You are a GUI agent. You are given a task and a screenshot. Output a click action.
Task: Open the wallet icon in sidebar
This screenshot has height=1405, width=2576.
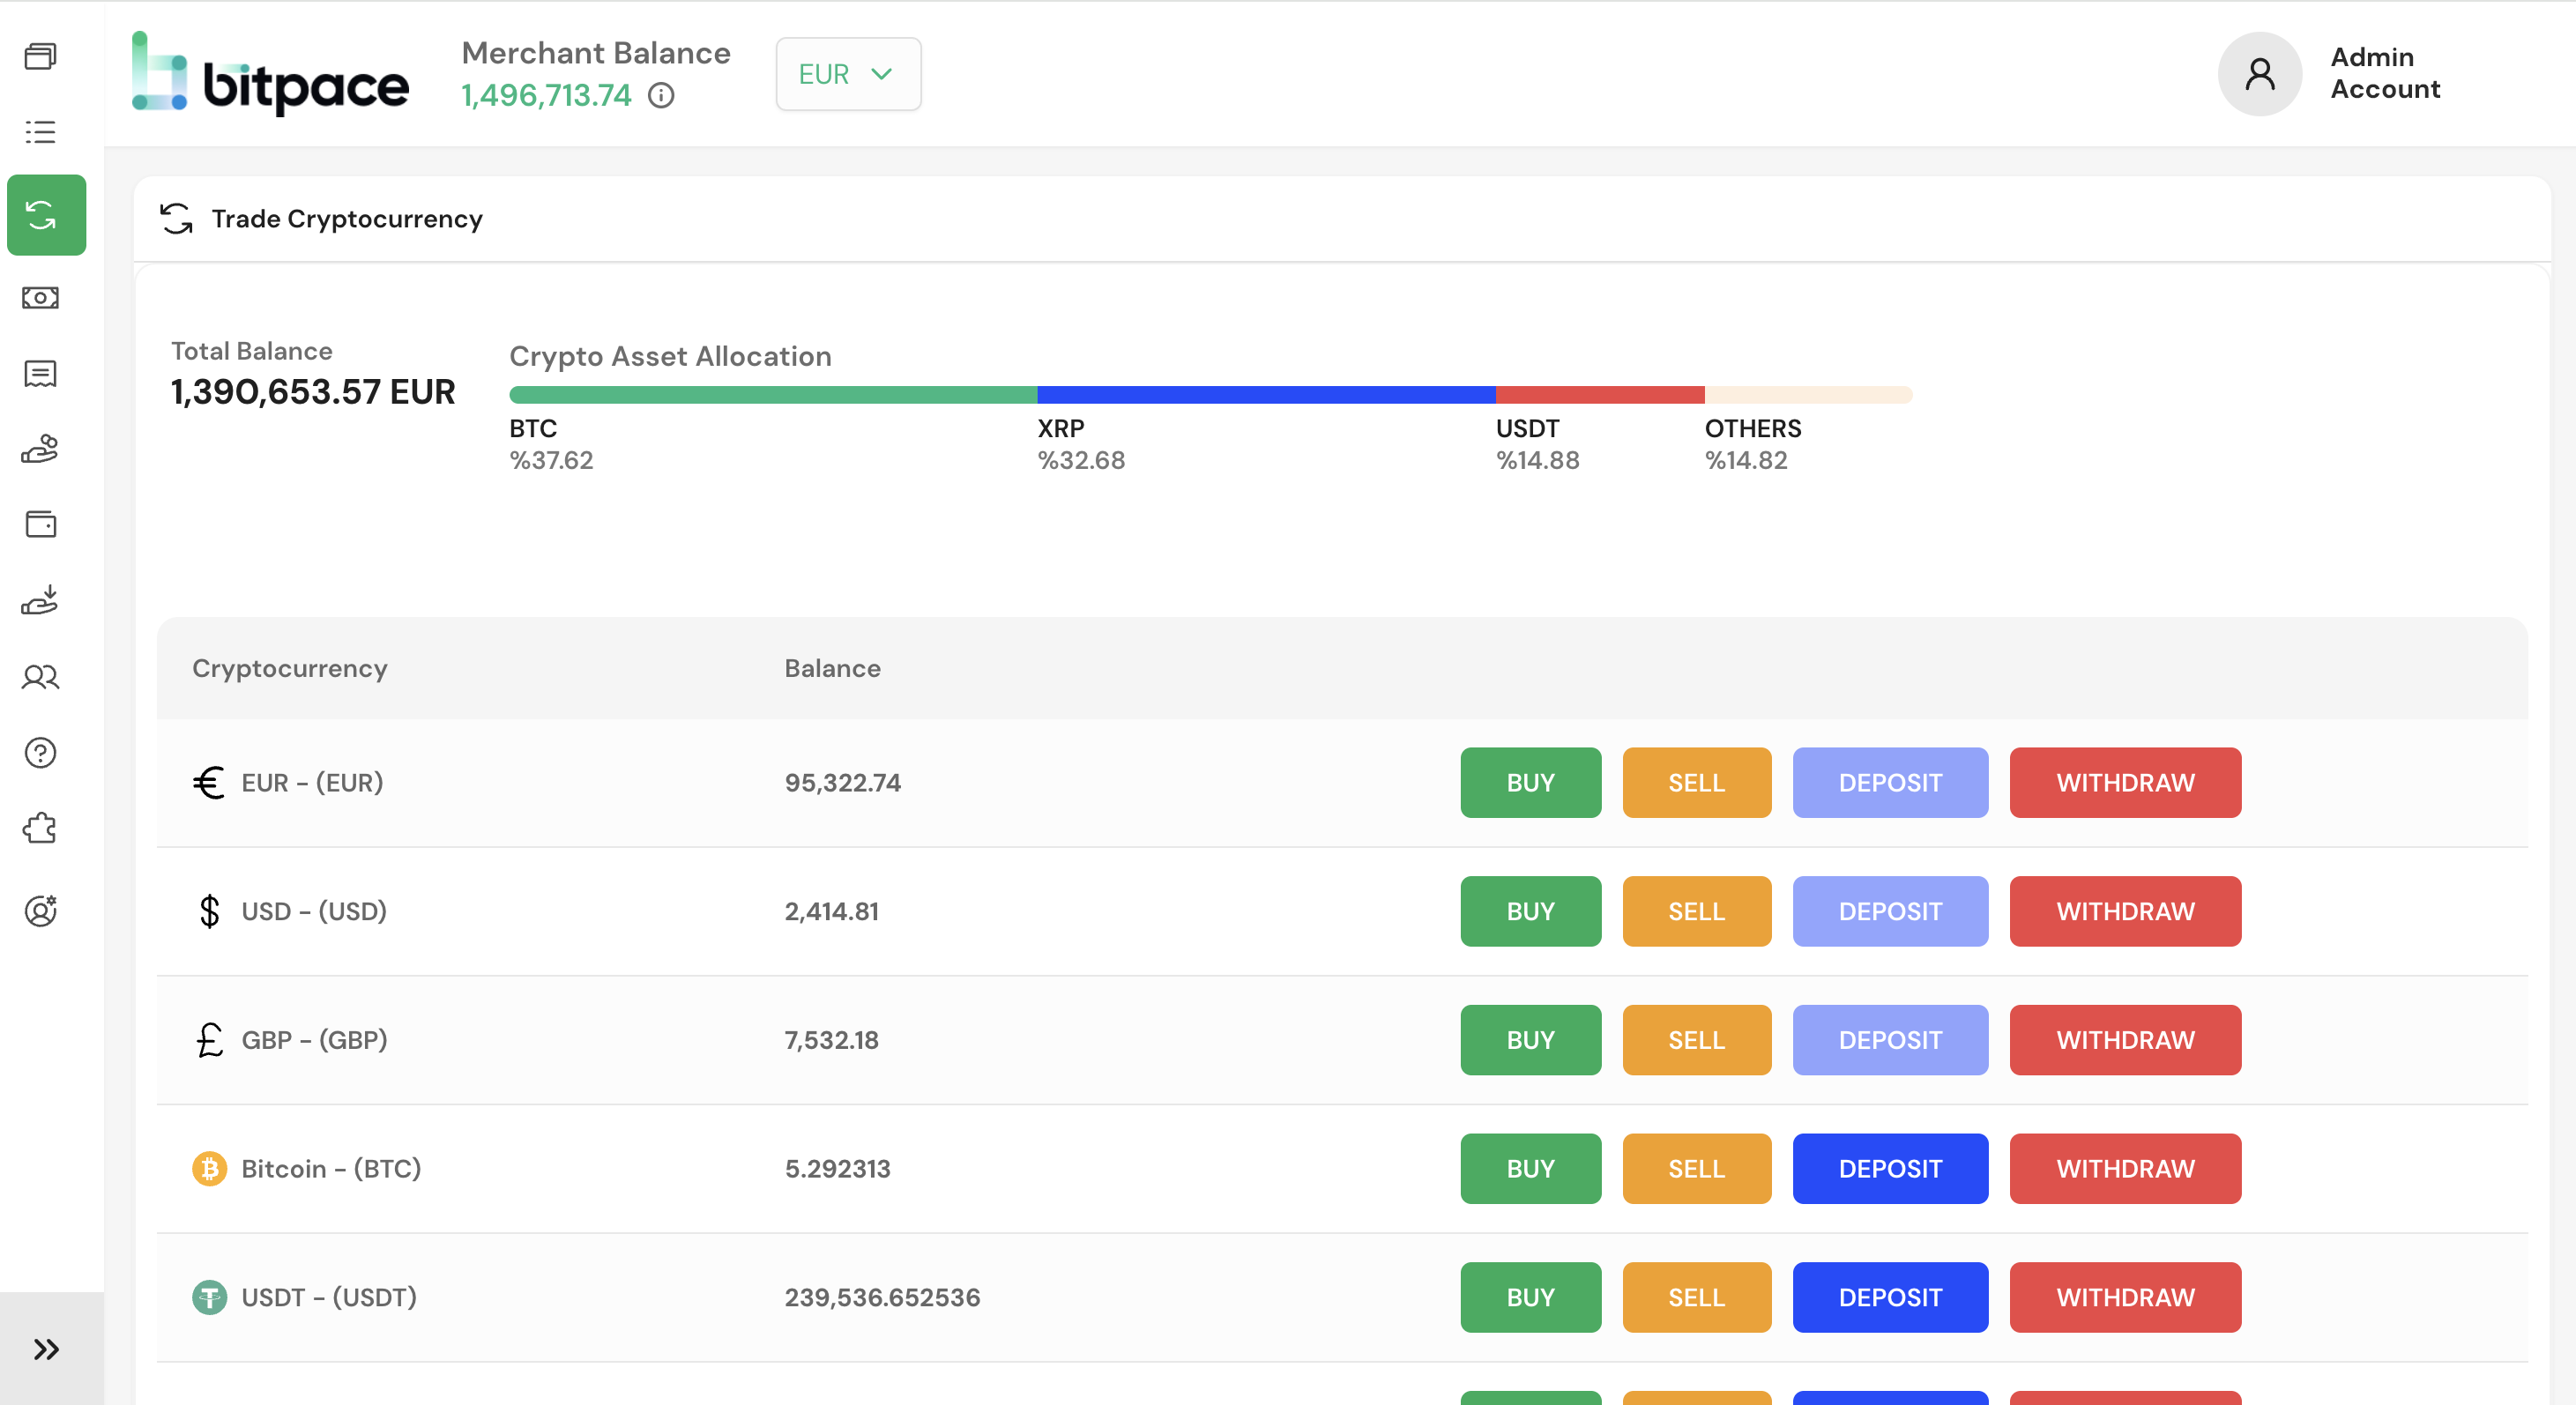(41, 525)
